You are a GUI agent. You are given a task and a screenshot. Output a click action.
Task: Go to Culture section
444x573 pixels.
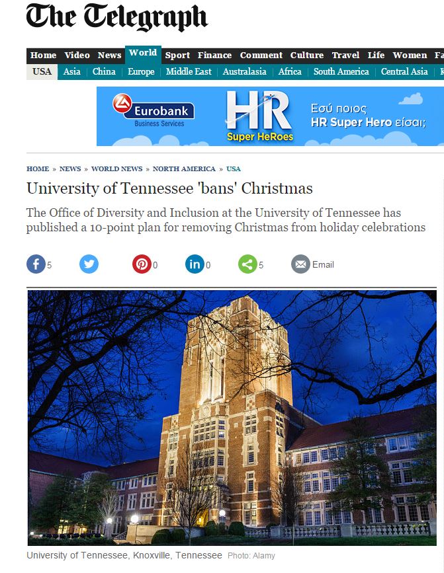(307, 55)
